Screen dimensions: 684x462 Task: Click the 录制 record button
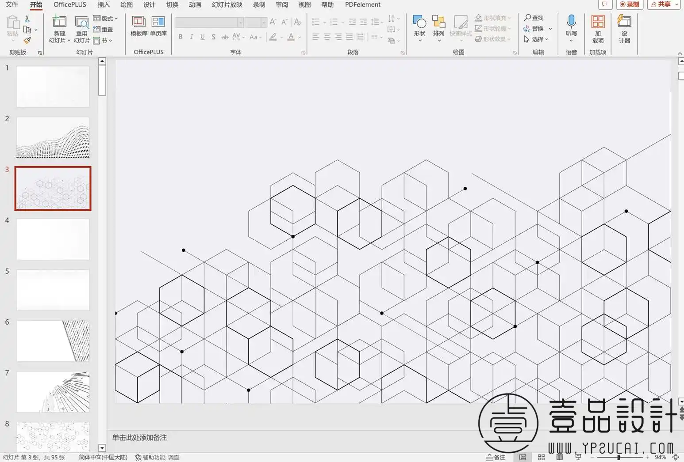click(630, 4)
